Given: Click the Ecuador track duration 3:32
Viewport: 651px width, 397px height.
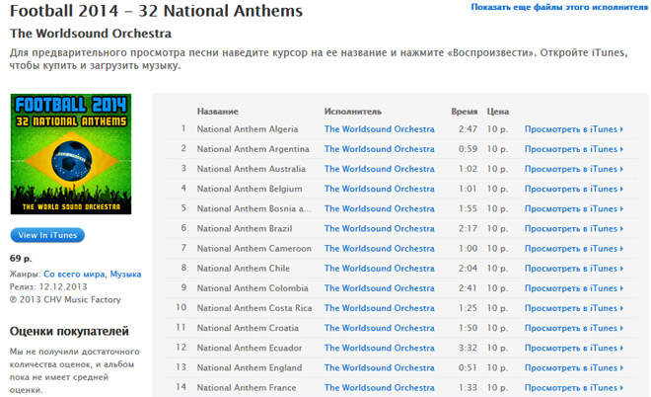Looking at the screenshot, I should pyautogui.click(x=468, y=348).
